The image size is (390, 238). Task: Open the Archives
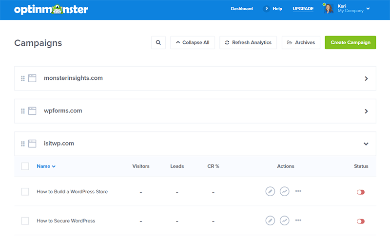(301, 42)
